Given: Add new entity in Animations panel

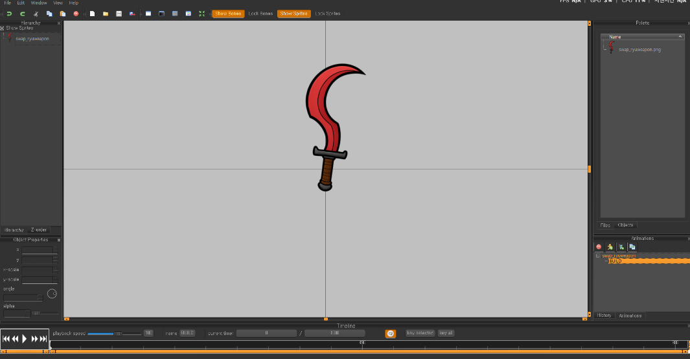Looking at the screenshot, I should coord(610,247).
